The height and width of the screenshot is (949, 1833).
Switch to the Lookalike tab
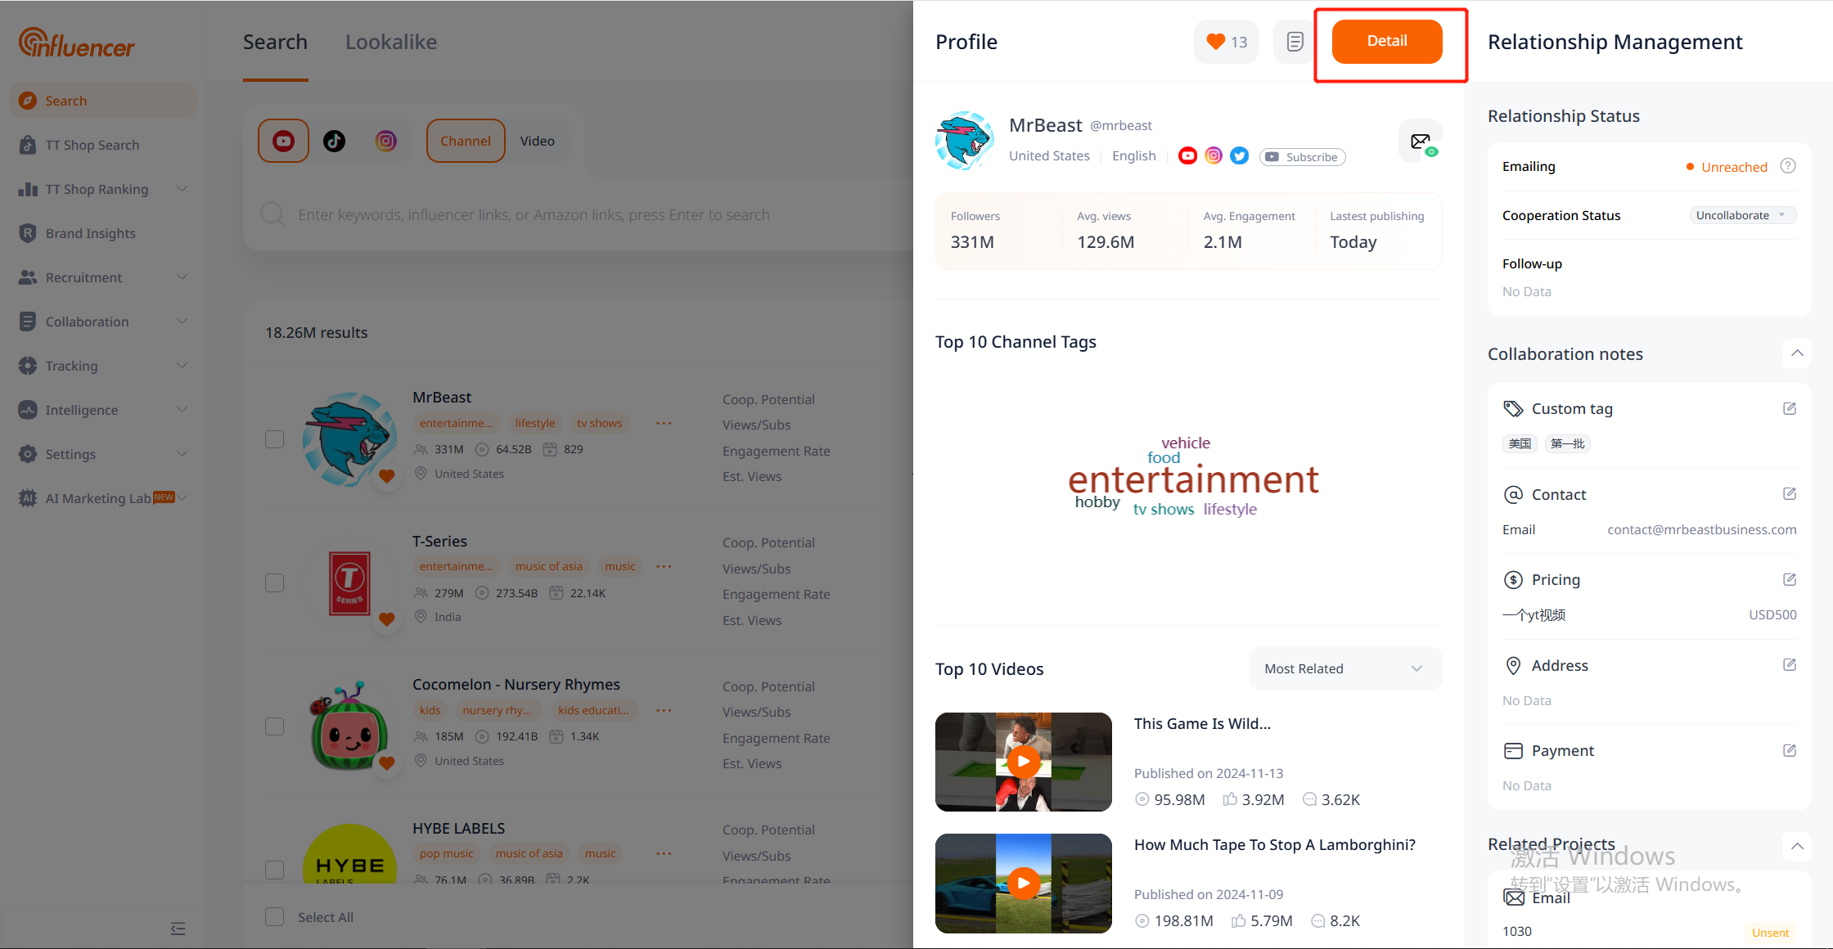[391, 42]
